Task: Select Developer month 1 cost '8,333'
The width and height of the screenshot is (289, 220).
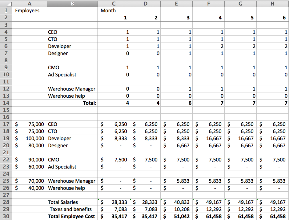Action: click(x=114, y=138)
